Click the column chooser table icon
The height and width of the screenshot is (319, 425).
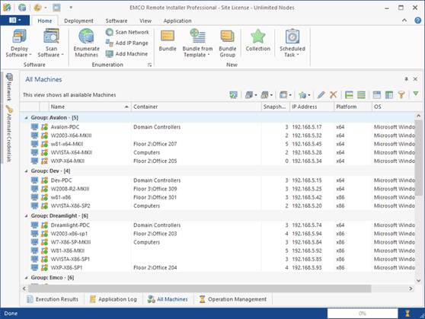coord(389,95)
